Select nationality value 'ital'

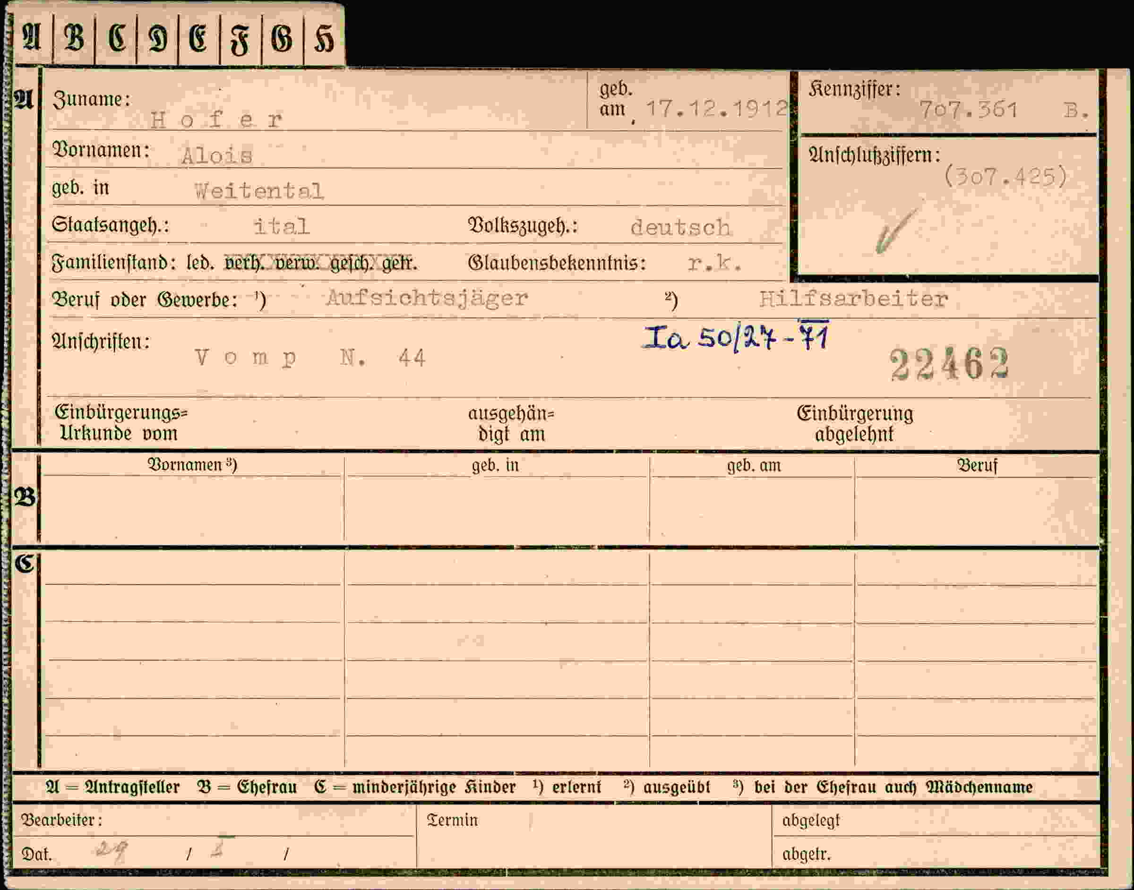282,226
